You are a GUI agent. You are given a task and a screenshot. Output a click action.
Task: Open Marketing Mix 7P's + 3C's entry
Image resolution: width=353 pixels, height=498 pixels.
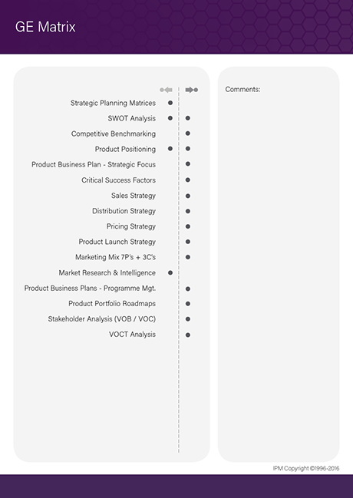(x=115, y=257)
